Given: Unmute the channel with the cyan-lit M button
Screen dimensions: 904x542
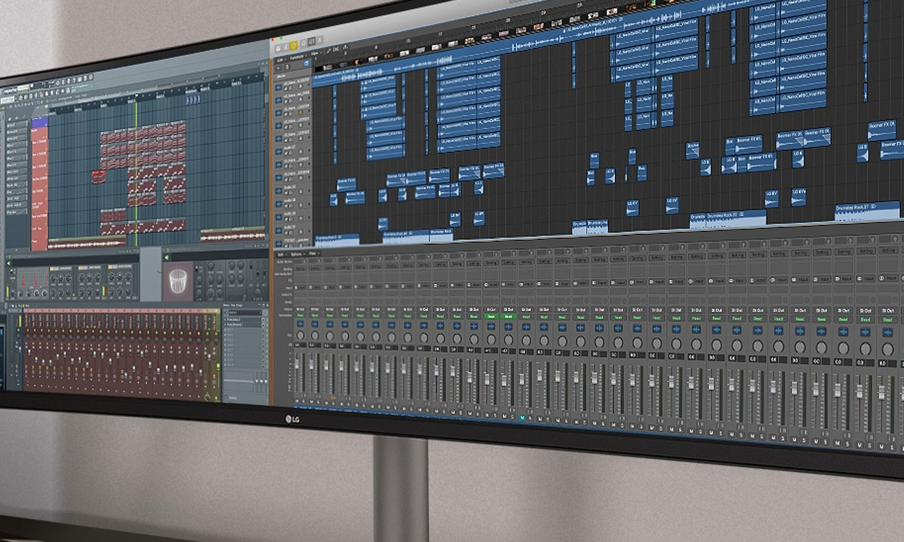Looking at the screenshot, I should (522, 417).
